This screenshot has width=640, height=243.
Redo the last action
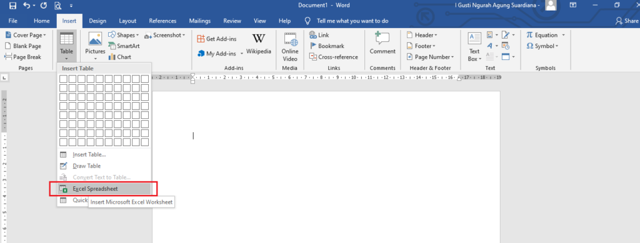click(44, 6)
